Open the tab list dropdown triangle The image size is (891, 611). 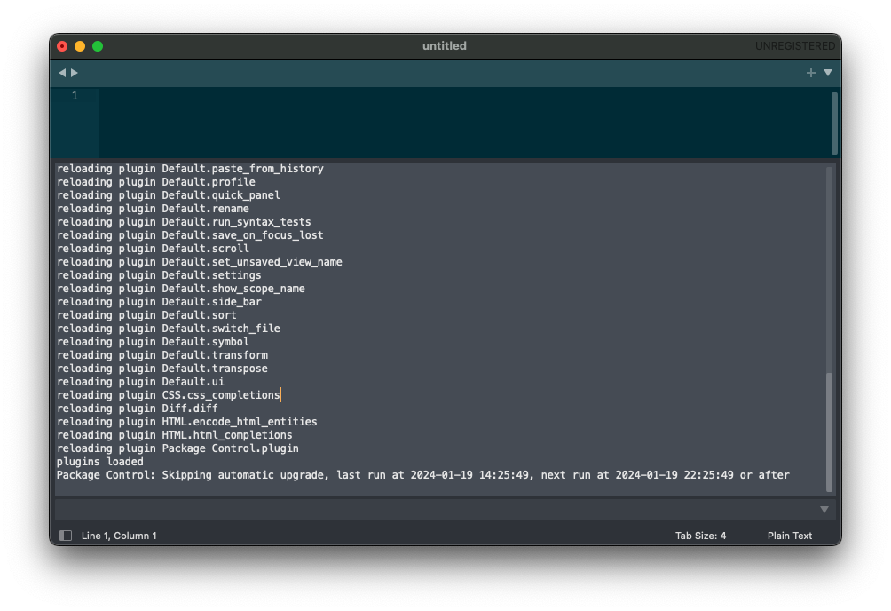(828, 73)
